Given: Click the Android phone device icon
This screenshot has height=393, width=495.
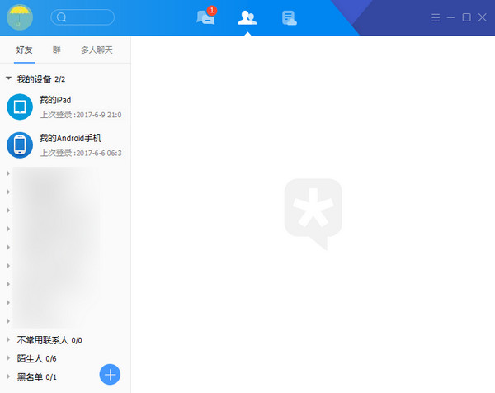Looking at the screenshot, I should click(x=20, y=144).
